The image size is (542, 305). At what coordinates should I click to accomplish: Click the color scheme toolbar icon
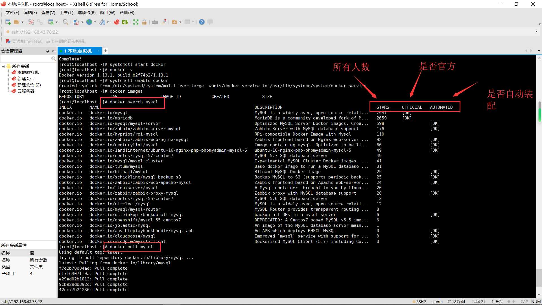76,22
